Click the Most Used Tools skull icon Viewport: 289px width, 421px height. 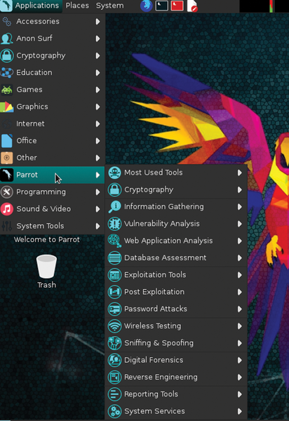(x=114, y=173)
